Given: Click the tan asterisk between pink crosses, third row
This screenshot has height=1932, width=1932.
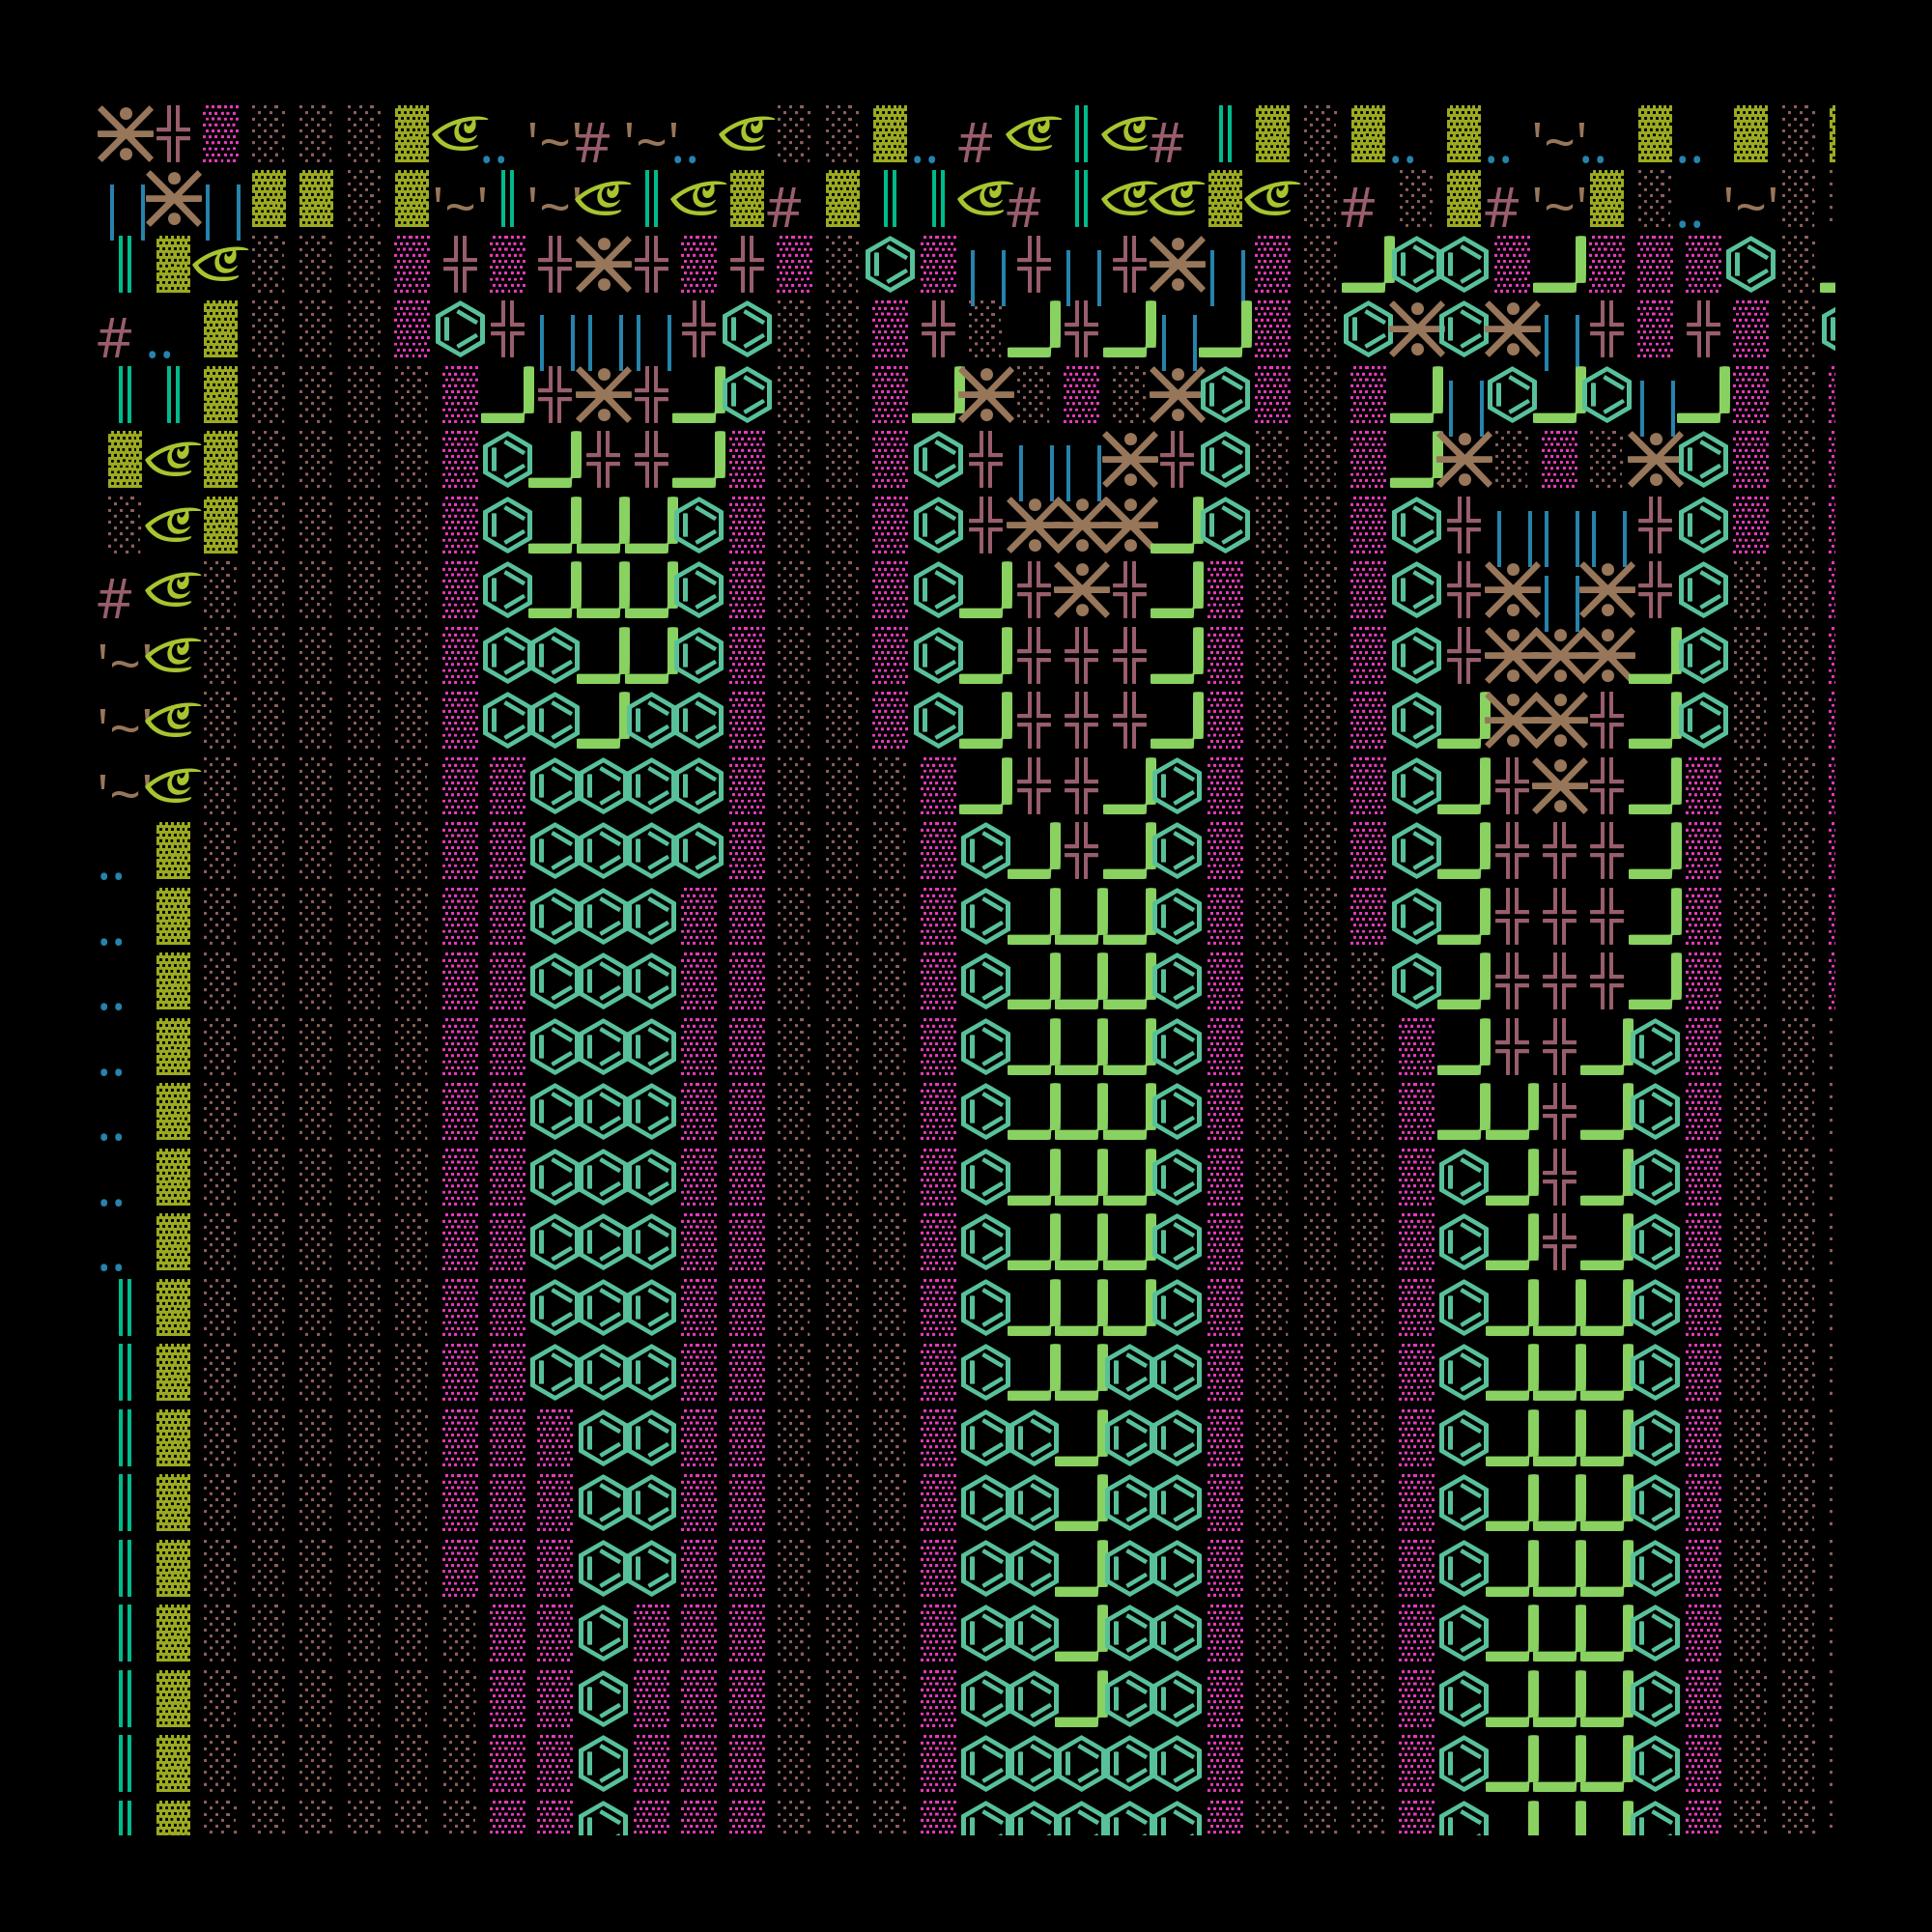Looking at the screenshot, I should click(x=603, y=264).
